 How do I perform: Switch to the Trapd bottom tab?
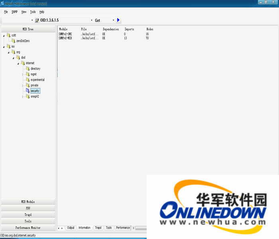98,227
